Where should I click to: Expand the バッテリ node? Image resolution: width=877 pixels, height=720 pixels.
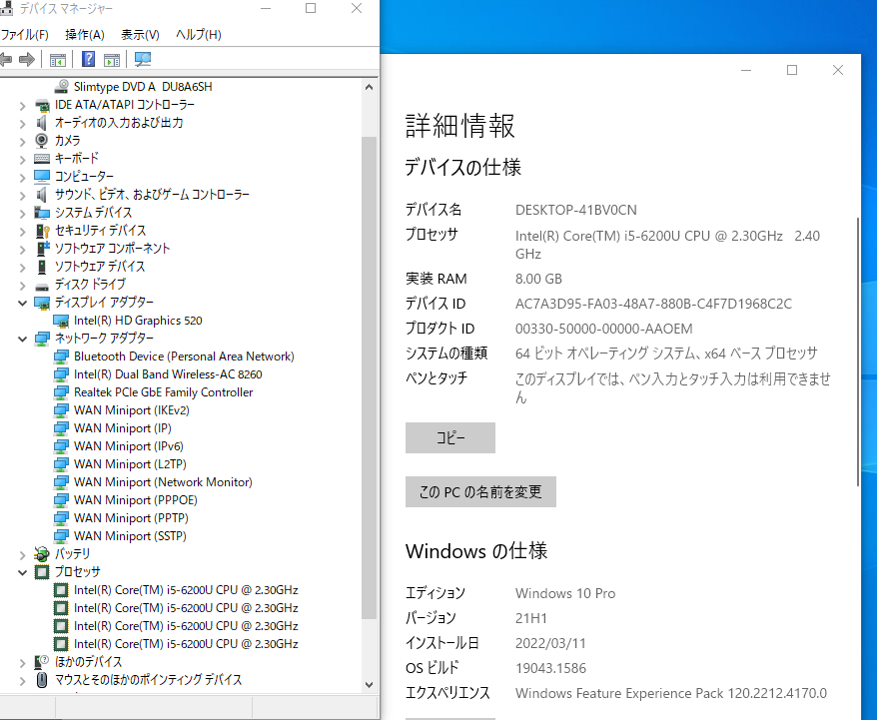point(22,554)
